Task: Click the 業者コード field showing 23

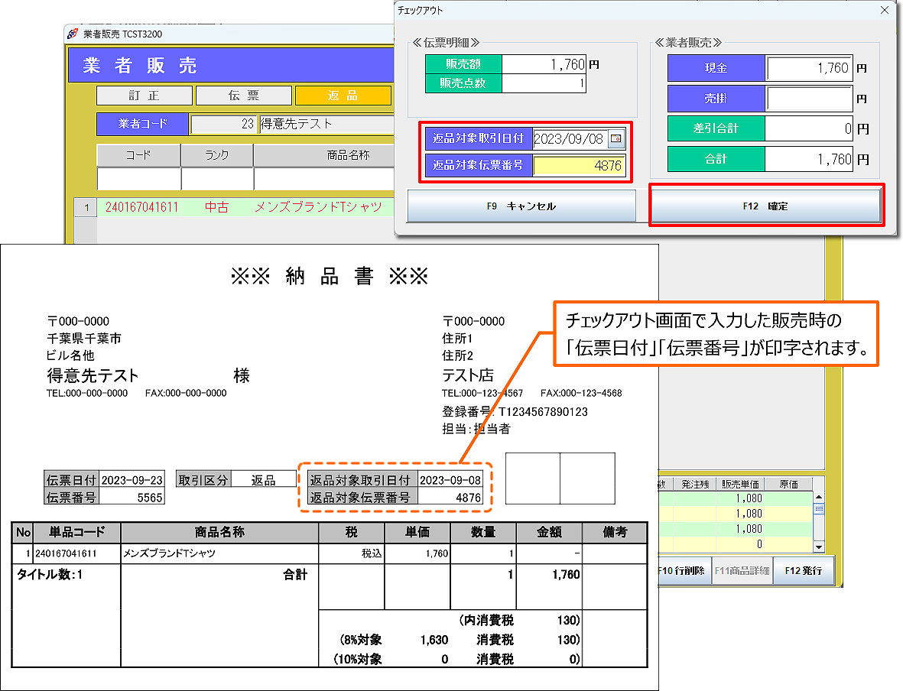Action: [x=223, y=124]
